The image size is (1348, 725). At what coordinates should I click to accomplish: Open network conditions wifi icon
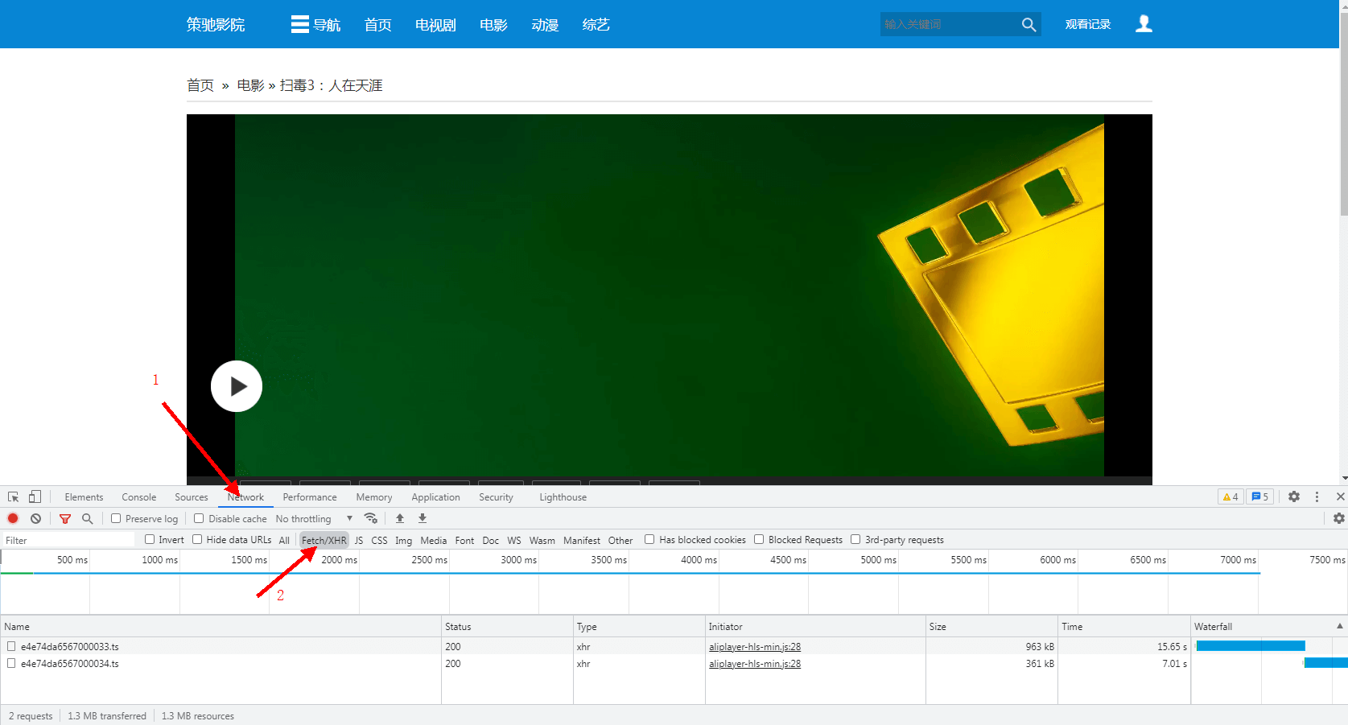371,518
